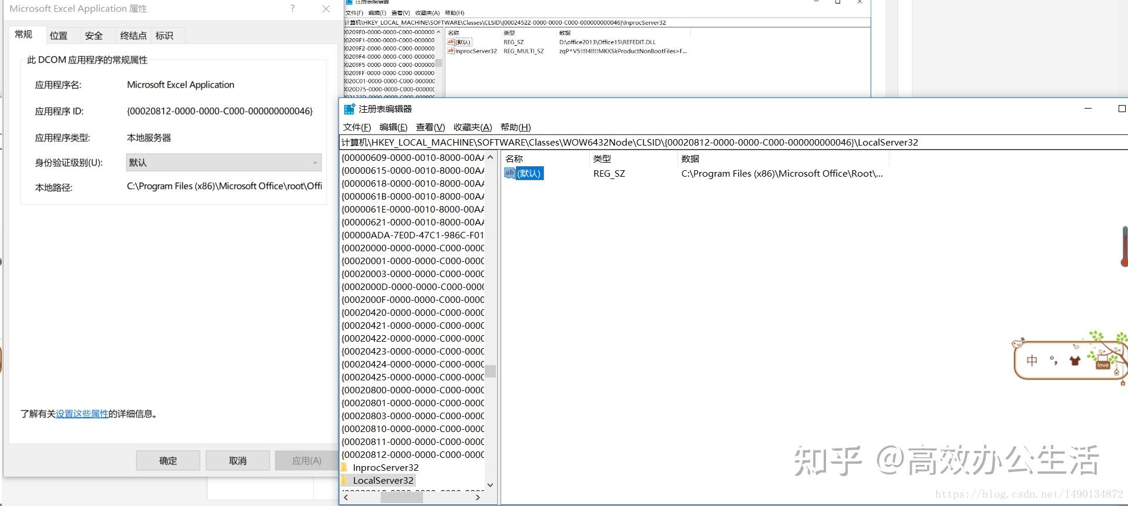Open the 查看(V) menu in front registry editor
The height and width of the screenshot is (506, 1128).
(430, 127)
